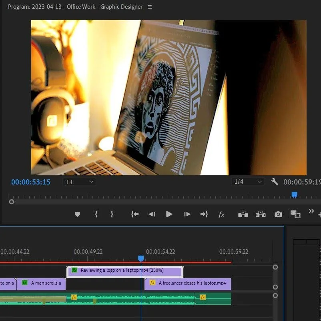
Task: Click the Program panel title text
Action: [75, 7]
